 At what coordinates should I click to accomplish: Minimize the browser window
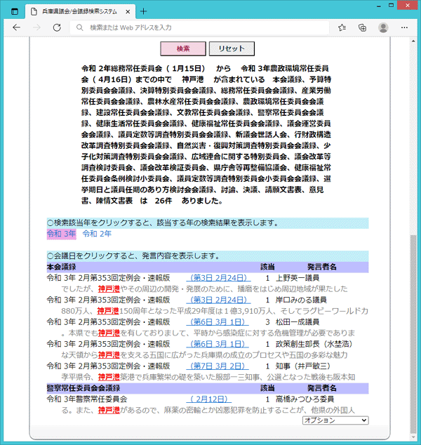[x=379, y=6]
